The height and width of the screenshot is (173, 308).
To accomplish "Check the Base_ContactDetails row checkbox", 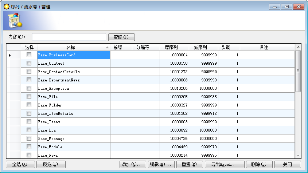I will click(x=29, y=72).
